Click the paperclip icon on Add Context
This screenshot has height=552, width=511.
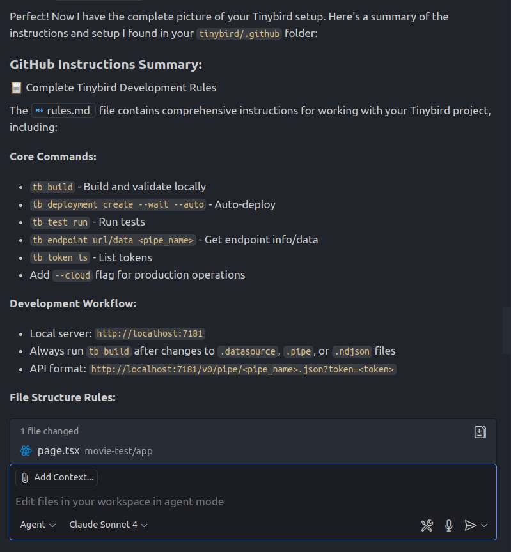tap(24, 477)
